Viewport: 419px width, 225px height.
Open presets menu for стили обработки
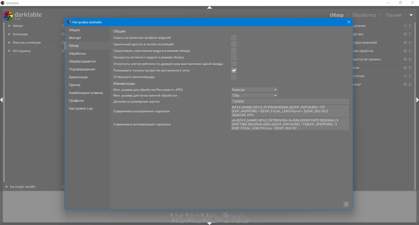410,51
